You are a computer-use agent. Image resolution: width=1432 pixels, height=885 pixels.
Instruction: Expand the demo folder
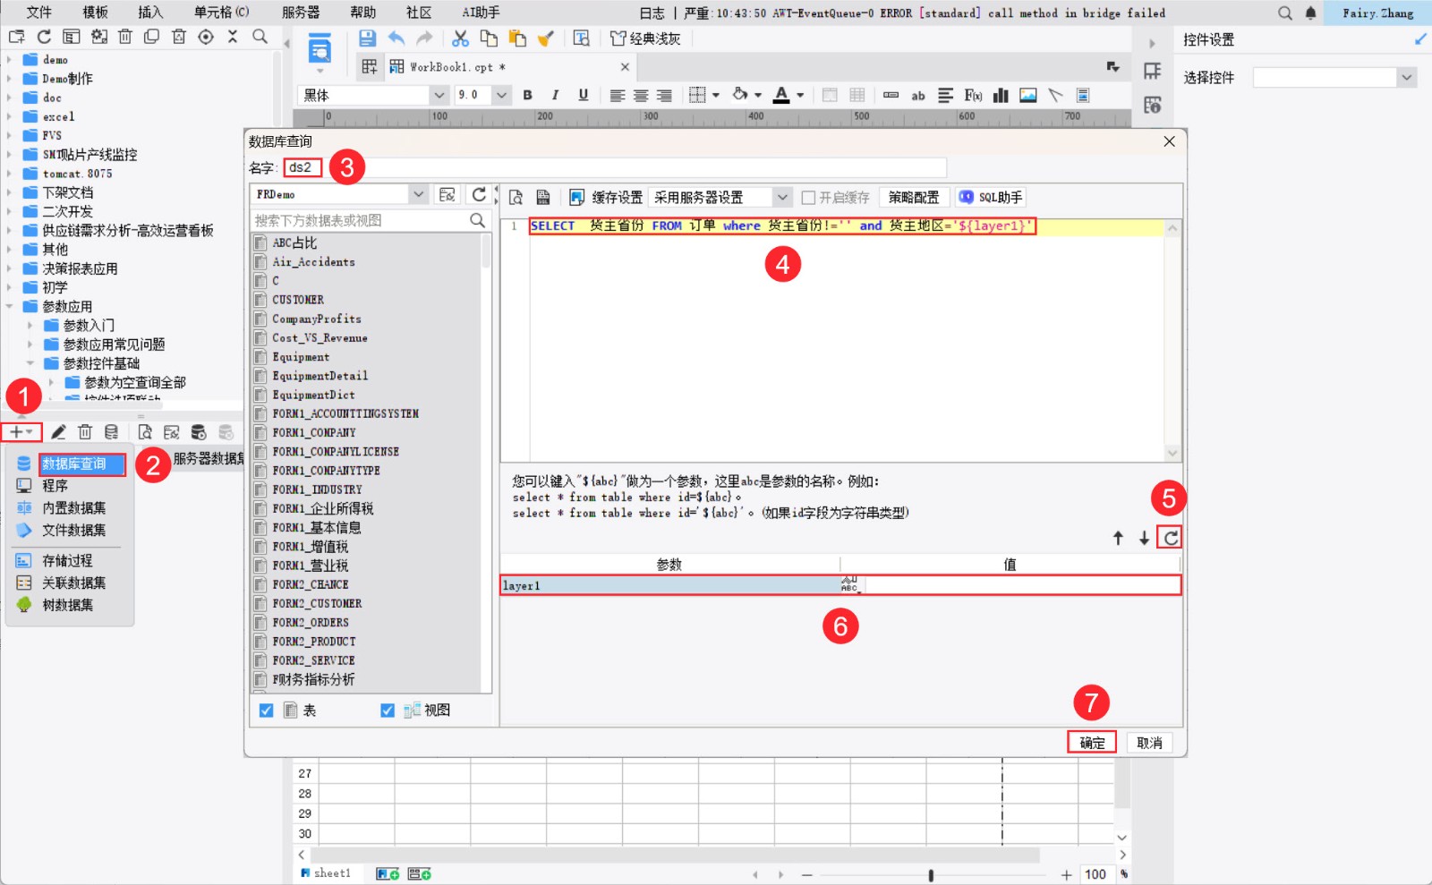coord(9,60)
